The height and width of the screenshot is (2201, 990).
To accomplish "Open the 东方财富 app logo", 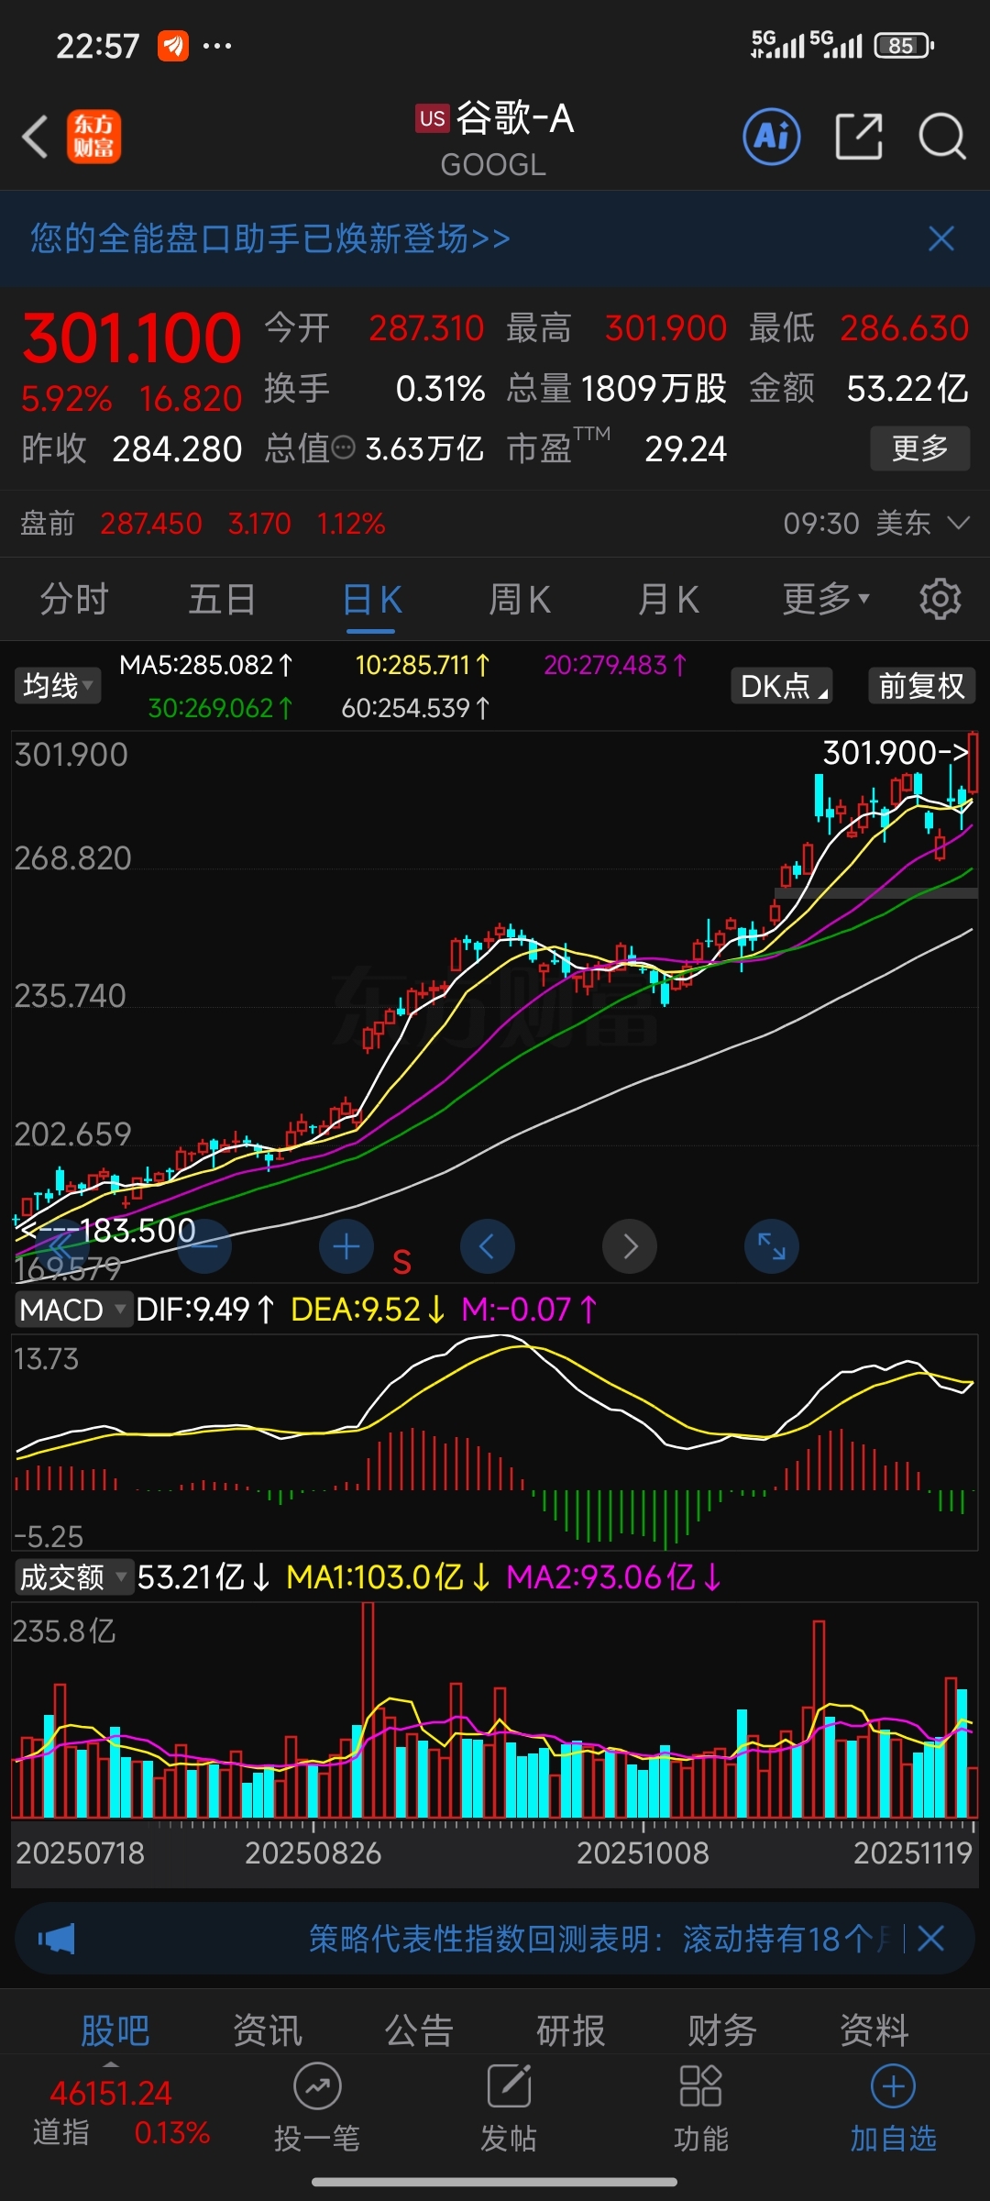I will coord(93,138).
